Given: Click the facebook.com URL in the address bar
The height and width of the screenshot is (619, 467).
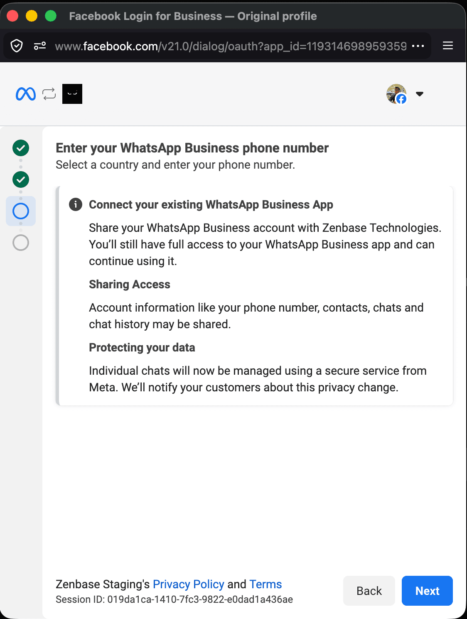Looking at the screenshot, I should [x=231, y=46].
